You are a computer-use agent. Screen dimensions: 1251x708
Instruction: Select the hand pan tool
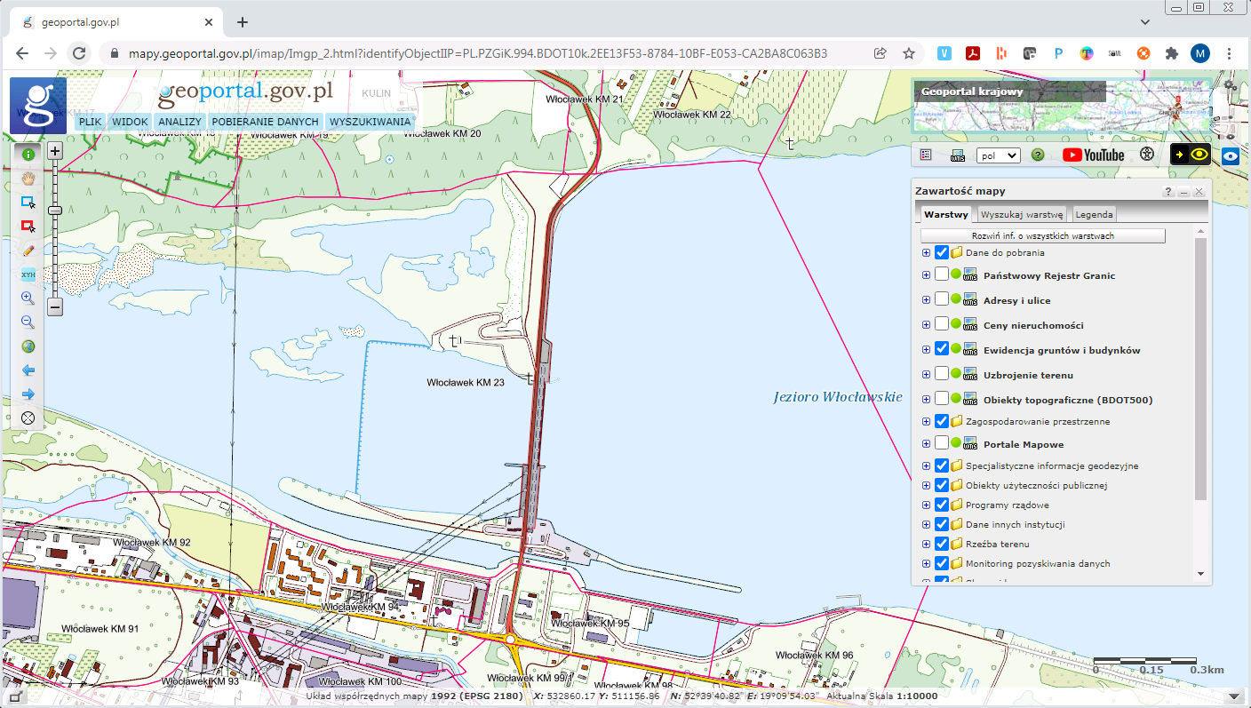28,178
